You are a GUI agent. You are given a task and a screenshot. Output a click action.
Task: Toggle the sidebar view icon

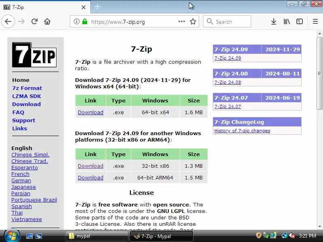click(x=300, y=21)
